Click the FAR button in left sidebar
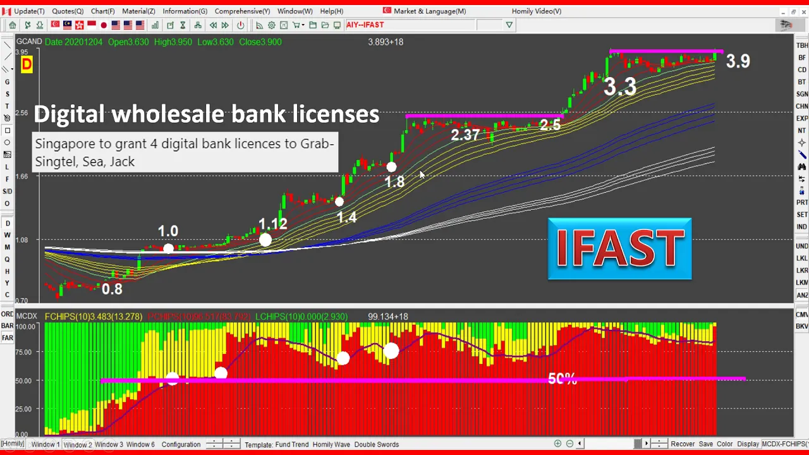This screenshot has width=809, height=455. tap(7, 338)
